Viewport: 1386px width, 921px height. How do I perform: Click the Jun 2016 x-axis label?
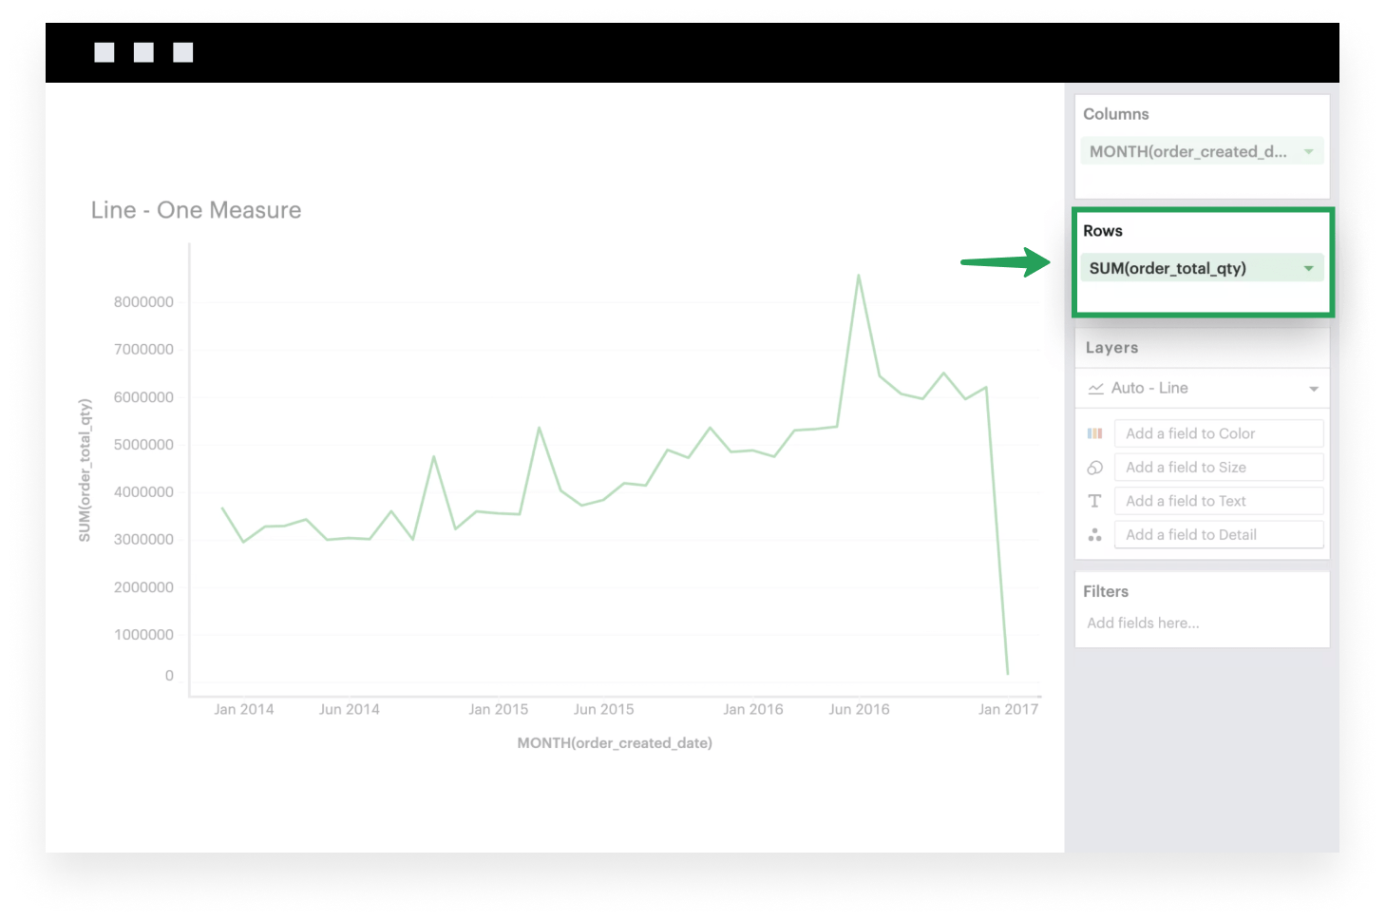[x=859, y=709]
